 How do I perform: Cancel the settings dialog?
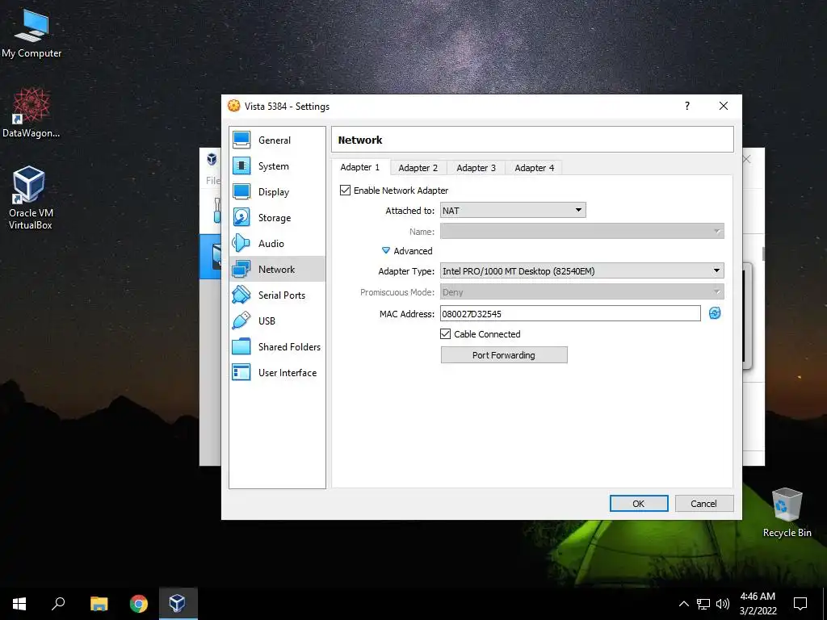703,504
